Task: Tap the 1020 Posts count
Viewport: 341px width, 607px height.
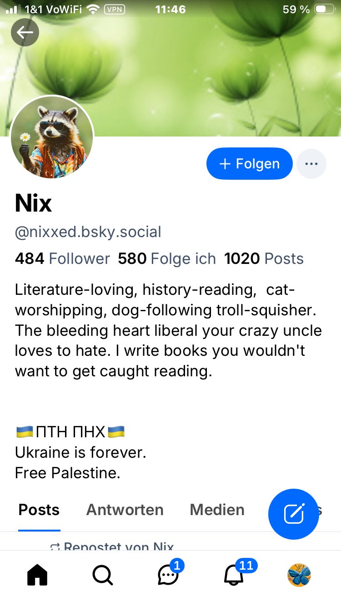Action: tap(264, 259)
